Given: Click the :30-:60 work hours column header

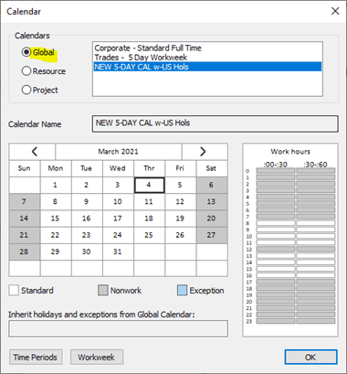Looking at the screenshot, I should pos(315,165).
